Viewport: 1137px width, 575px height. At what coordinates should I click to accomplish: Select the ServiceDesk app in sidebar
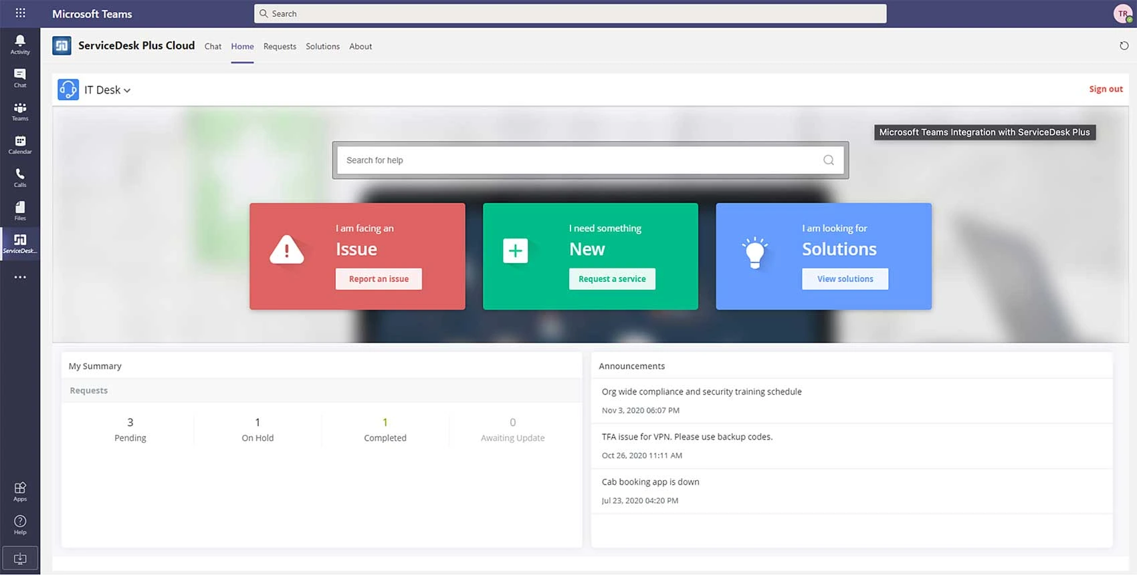coord(20,244)
